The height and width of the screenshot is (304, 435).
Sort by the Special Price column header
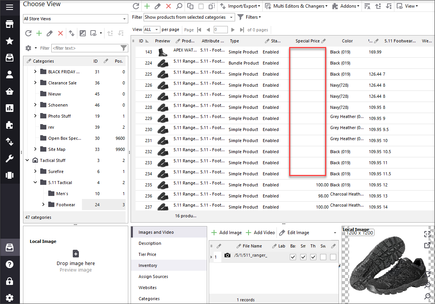307,41
